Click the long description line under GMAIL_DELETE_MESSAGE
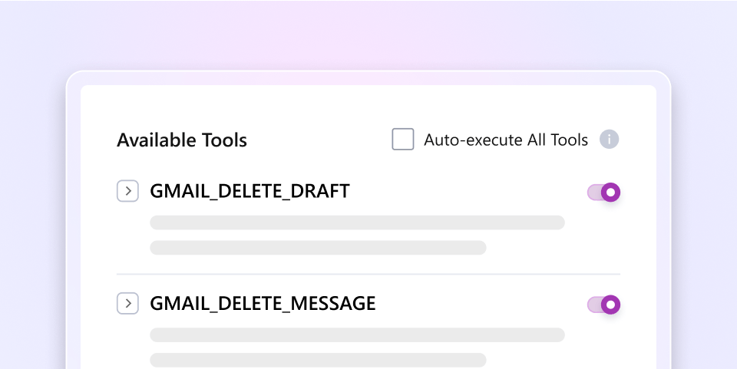Image resolution: width=737 pixels, height=369 pixels. 357,335
